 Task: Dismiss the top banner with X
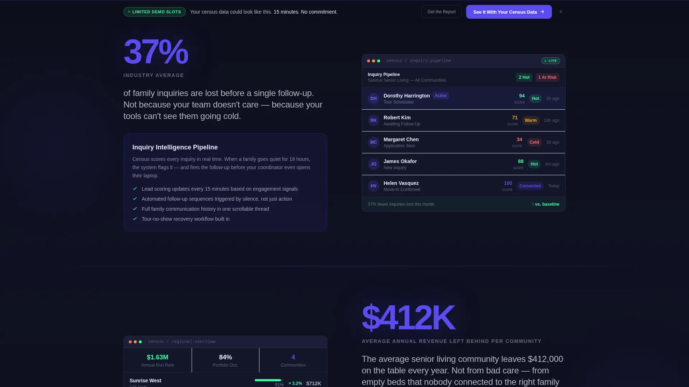(x=561, y=12)
